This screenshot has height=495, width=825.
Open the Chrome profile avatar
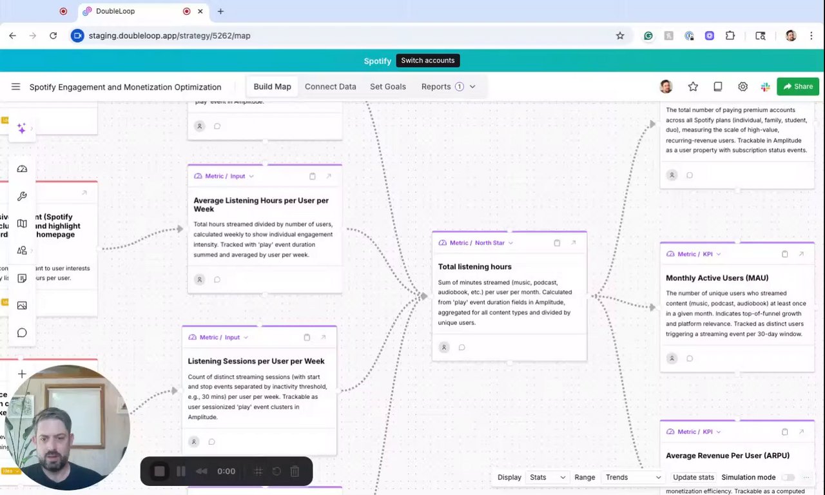tap(791, 35)
